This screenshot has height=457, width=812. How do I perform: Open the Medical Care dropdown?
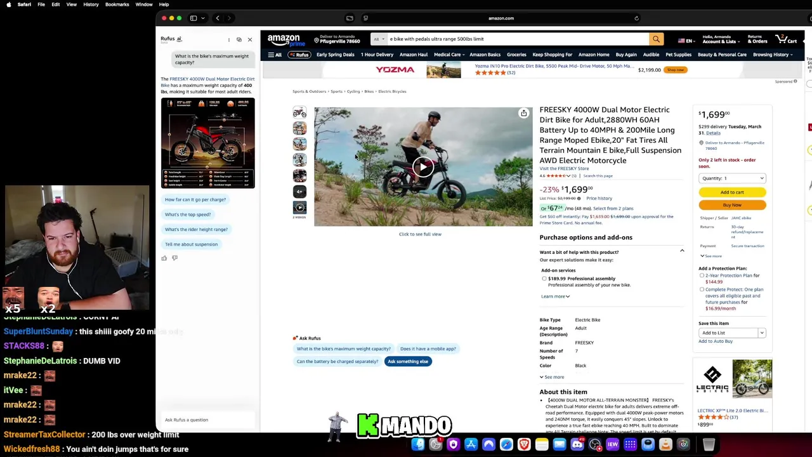[x=449, y=55]
